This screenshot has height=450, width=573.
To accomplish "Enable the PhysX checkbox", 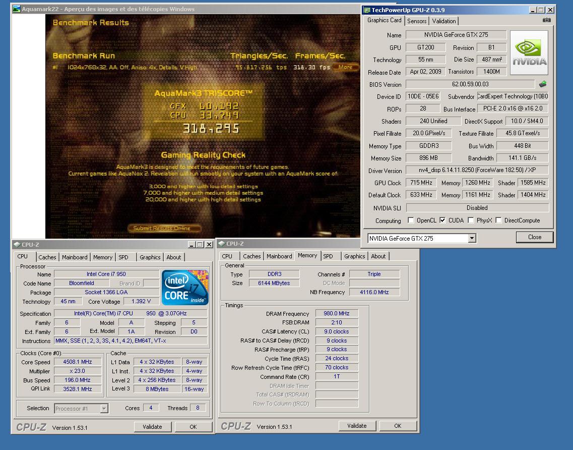I will point(471,220).
